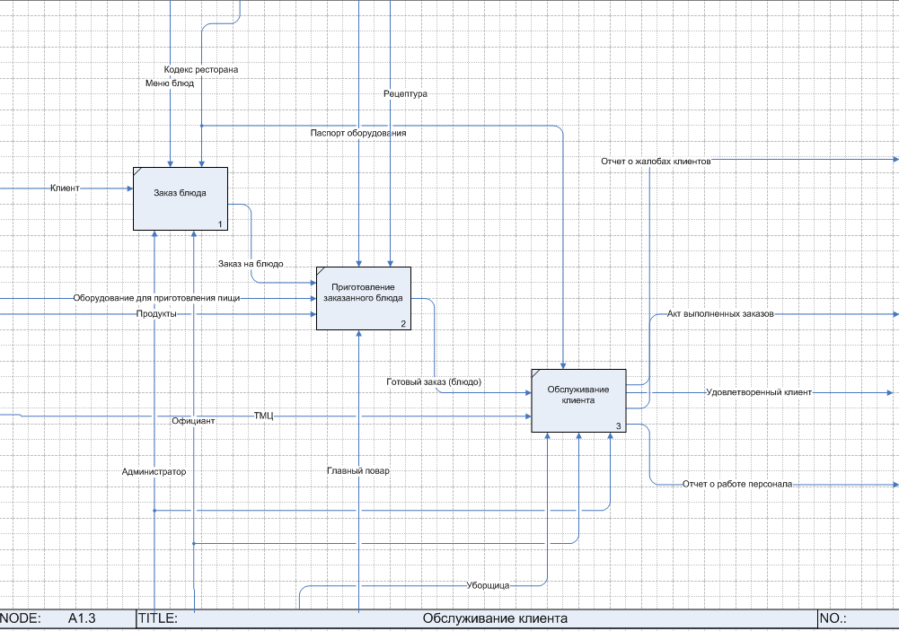Screen dimensions: 899x631
Task: Click the 'NO.:' footer field
Action: [x=858, y=619]
